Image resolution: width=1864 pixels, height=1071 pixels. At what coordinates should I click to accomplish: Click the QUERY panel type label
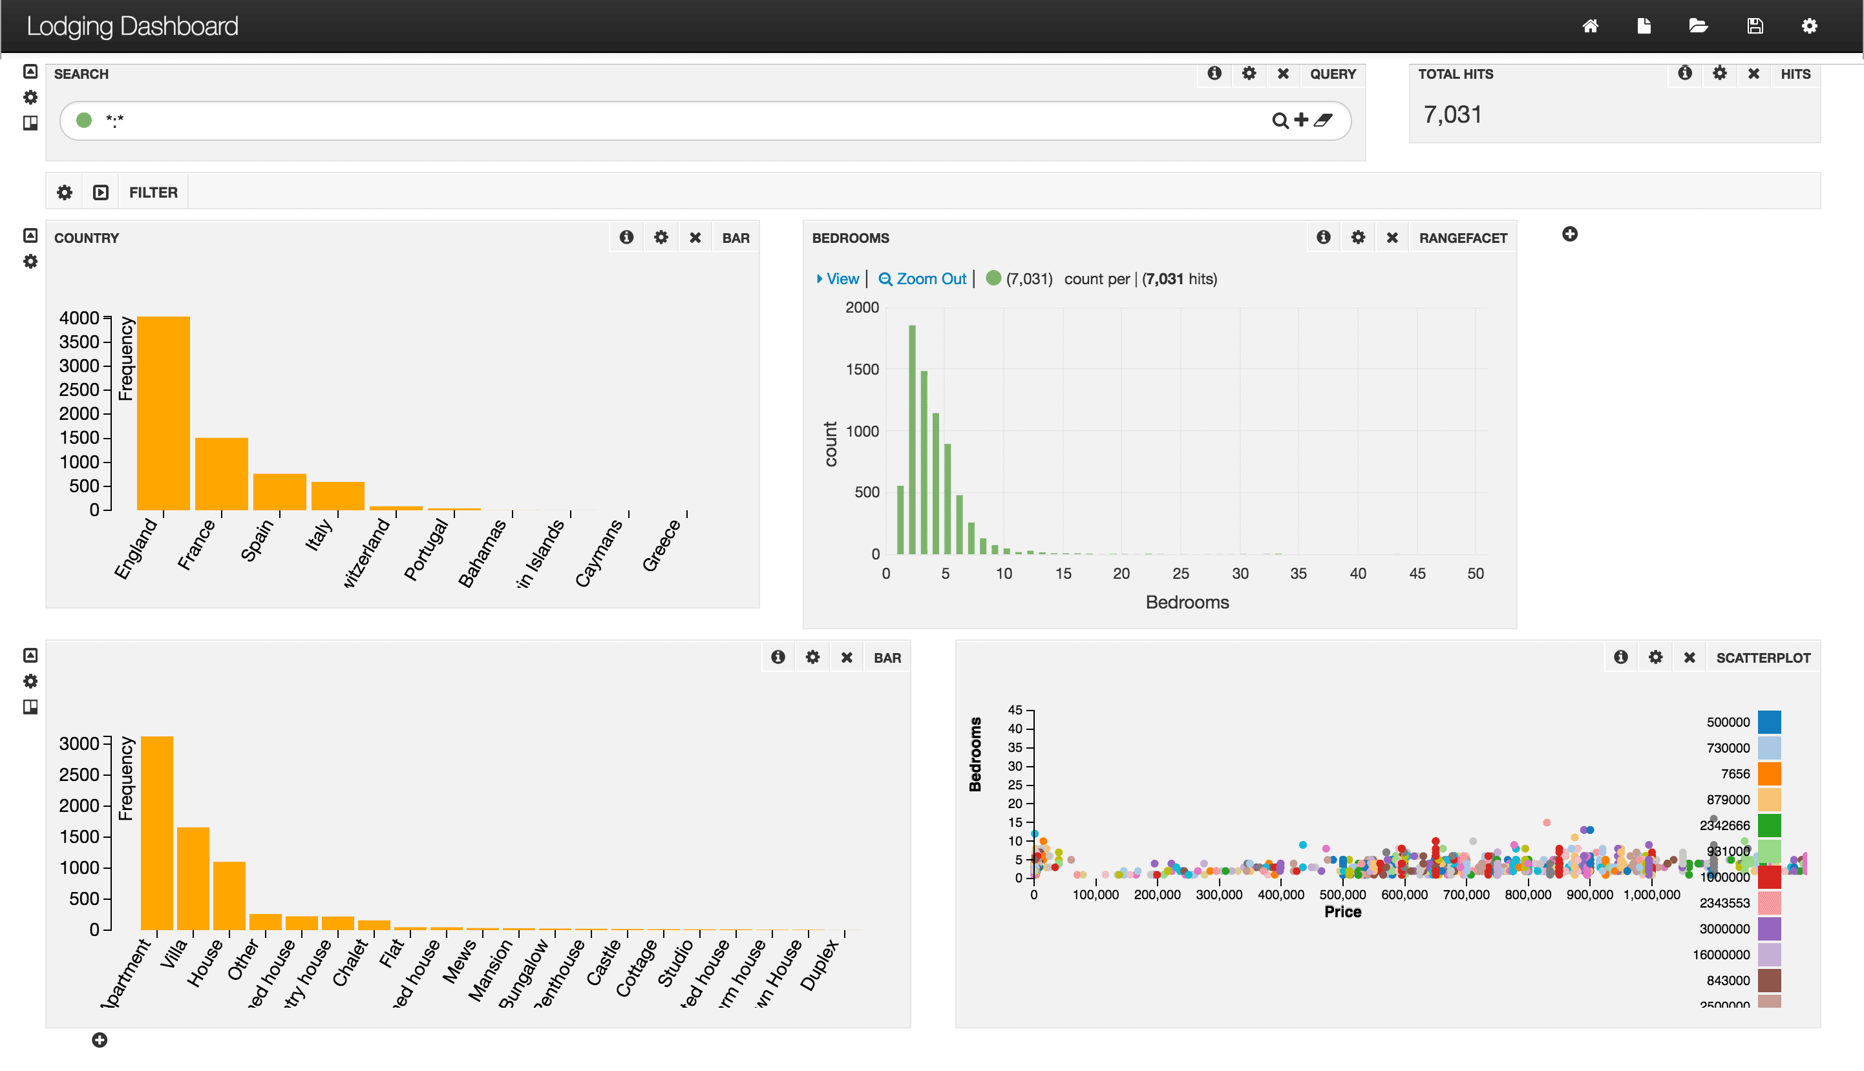[1333, 74]
